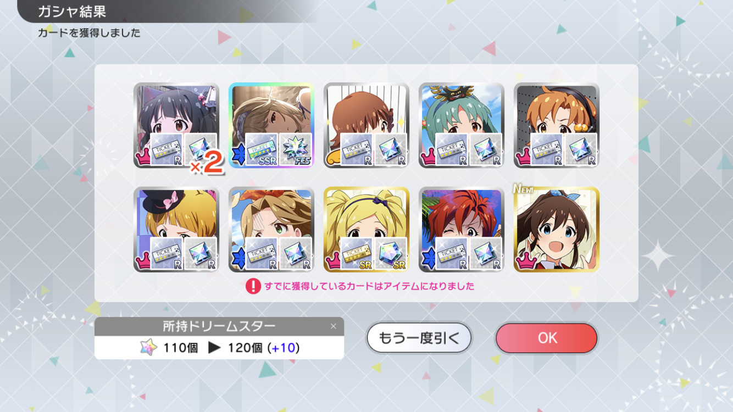Screen dimensions: 733x412
Task: Tap the rainbow Dream Star icon
Action: coord(148,348)
